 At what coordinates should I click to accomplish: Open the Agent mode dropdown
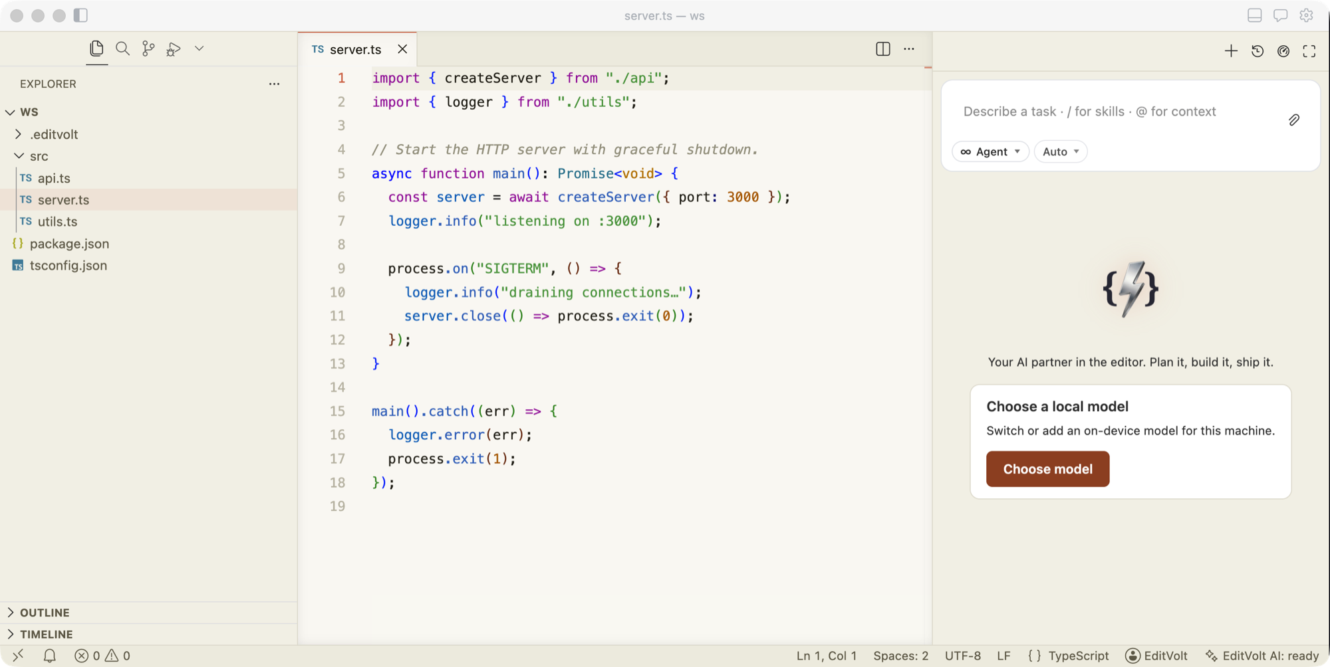pos(990,151)
